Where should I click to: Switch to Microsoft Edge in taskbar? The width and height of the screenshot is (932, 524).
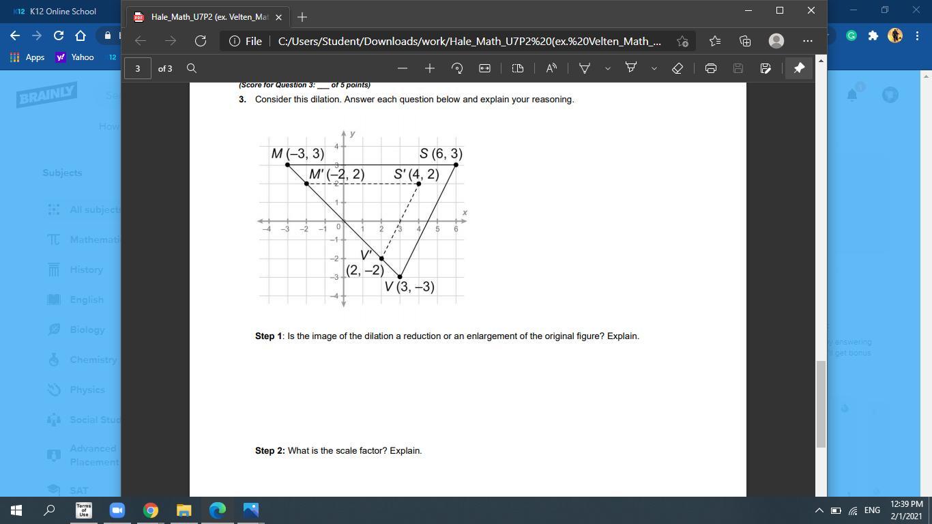tap(217, 510)
